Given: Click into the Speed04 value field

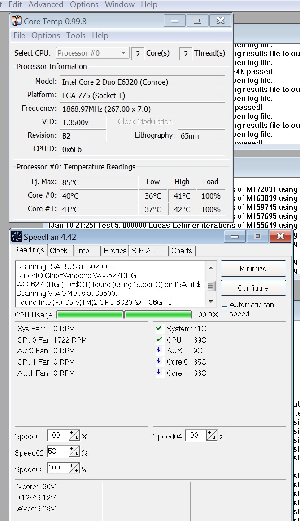Looking at the screenshot, I should coord(196,435).
